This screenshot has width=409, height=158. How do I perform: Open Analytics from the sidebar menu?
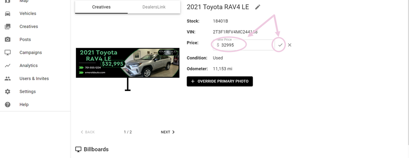click(28, 66)
